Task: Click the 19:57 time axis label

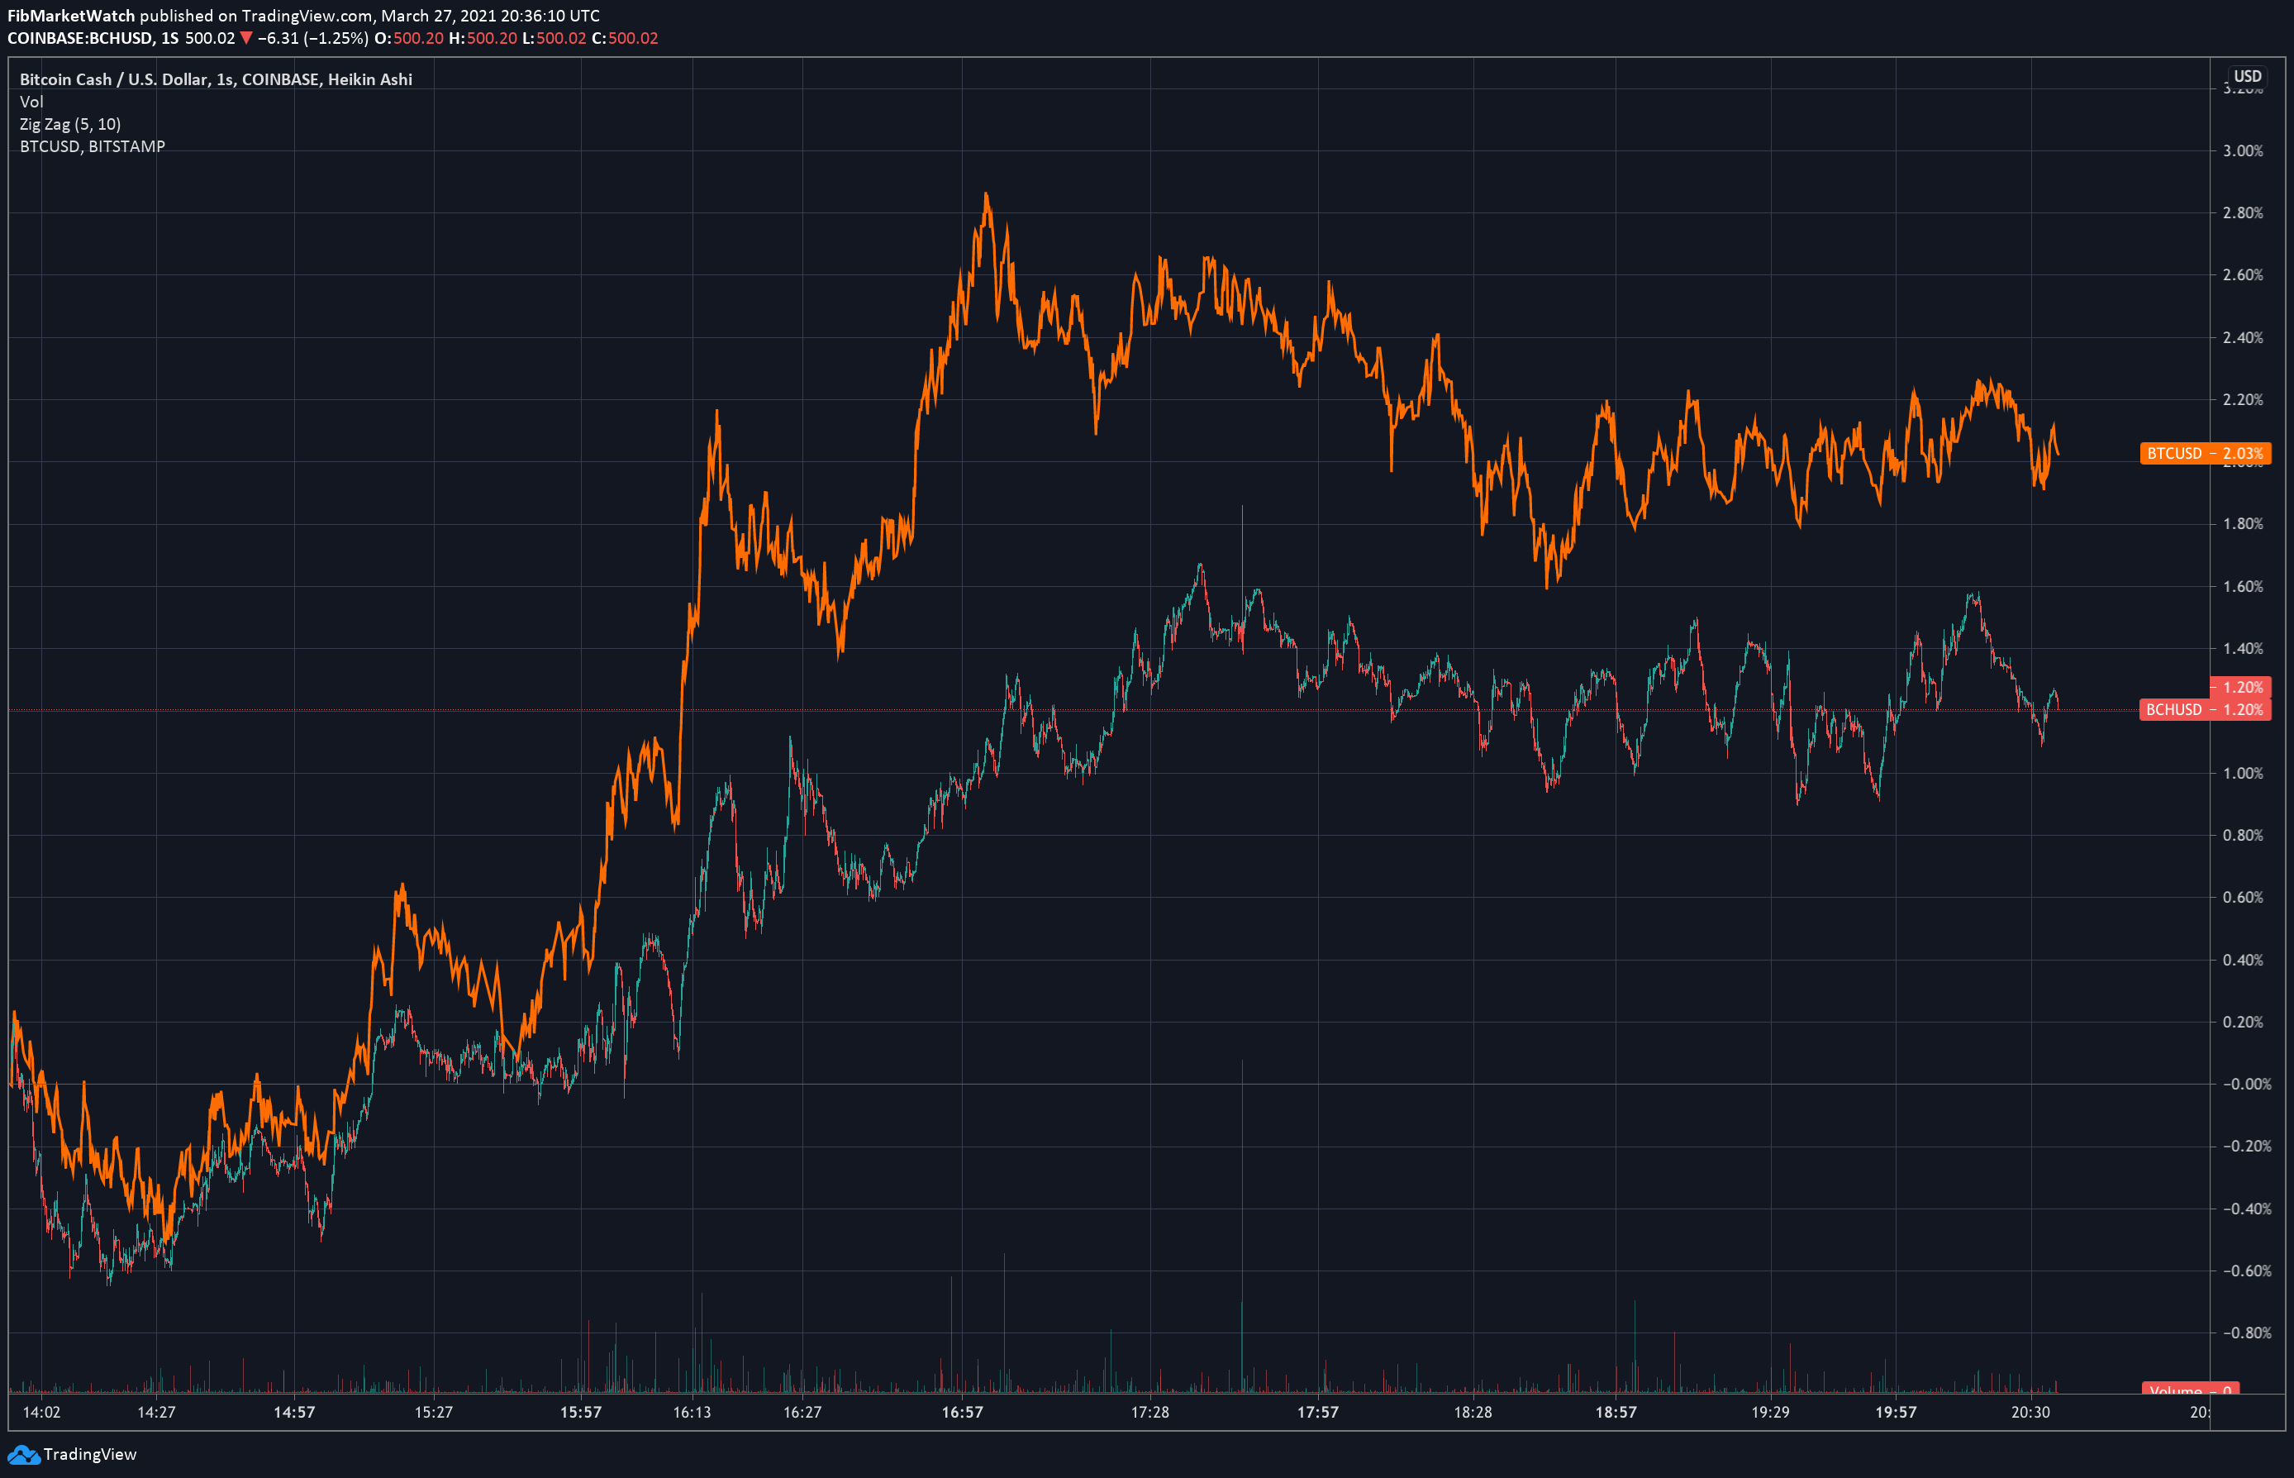Action: tap(1896, 1412)
